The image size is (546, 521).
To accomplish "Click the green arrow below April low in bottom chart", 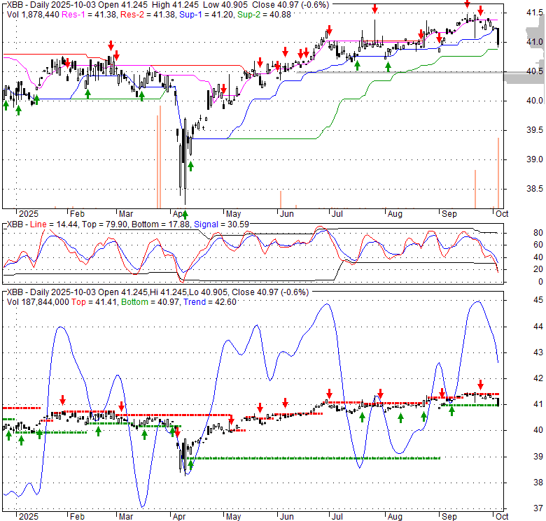I will pyautogui.click(x=190, y=463).
